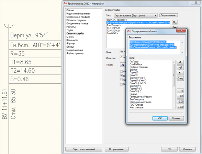The width and height of the screenshot is (202, 154).
Task: Click Отмена in Построение шаблона dialog
Action: click(x=176, y=118)
